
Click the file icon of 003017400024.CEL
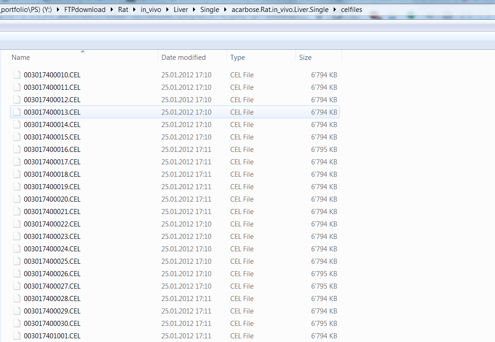[17, 249]
